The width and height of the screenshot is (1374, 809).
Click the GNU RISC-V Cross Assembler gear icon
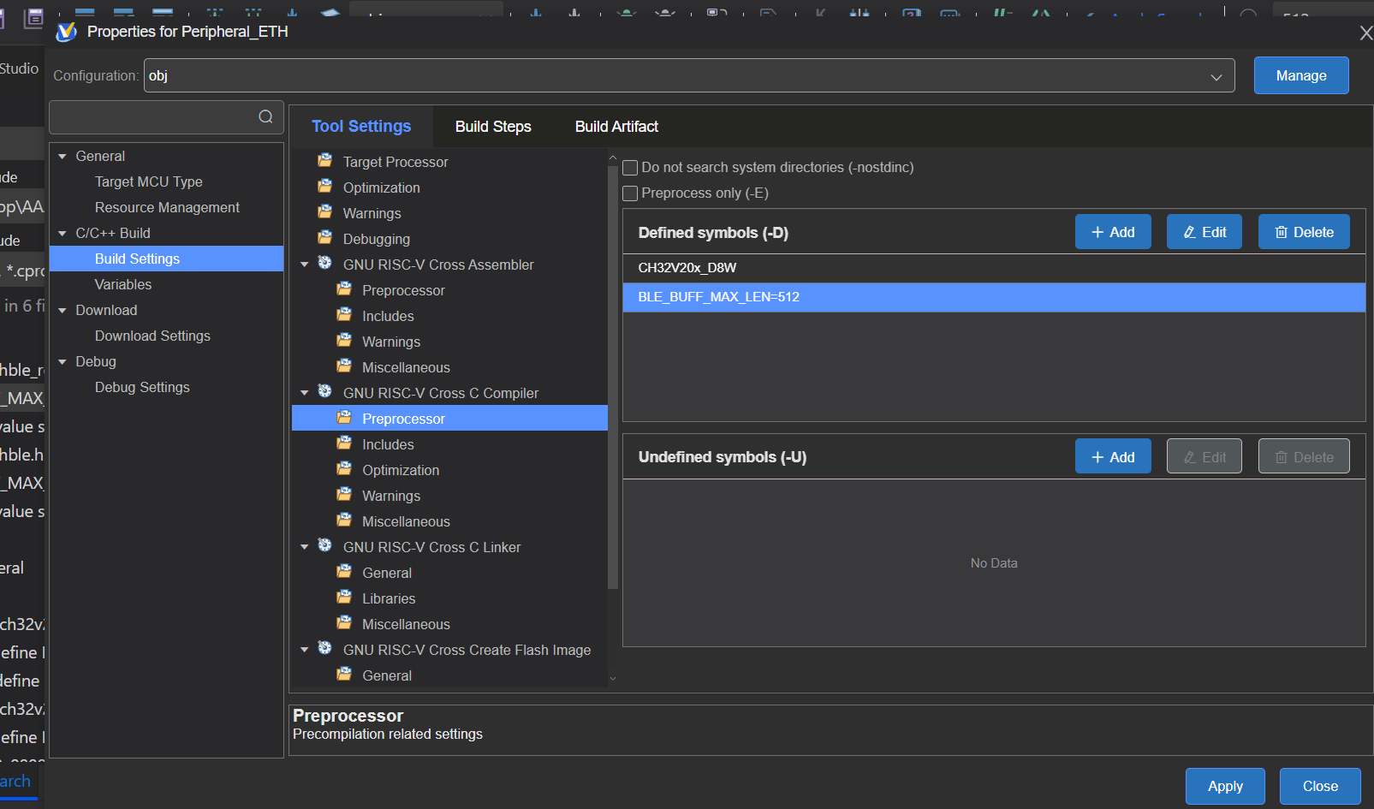point(325,264)
